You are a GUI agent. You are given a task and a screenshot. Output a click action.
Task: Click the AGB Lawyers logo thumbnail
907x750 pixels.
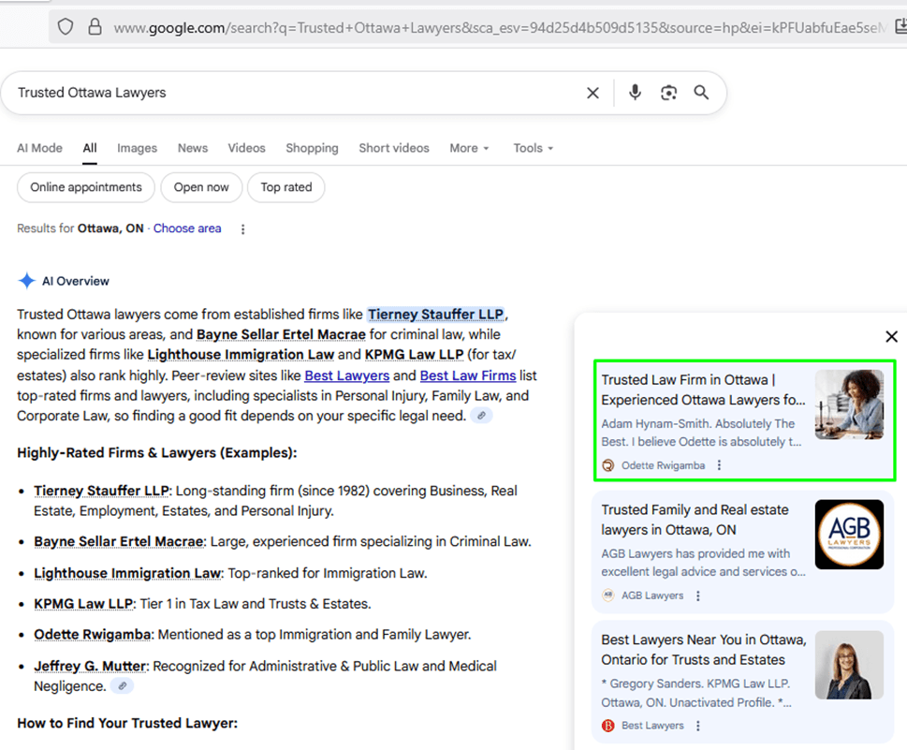[849, 535]
